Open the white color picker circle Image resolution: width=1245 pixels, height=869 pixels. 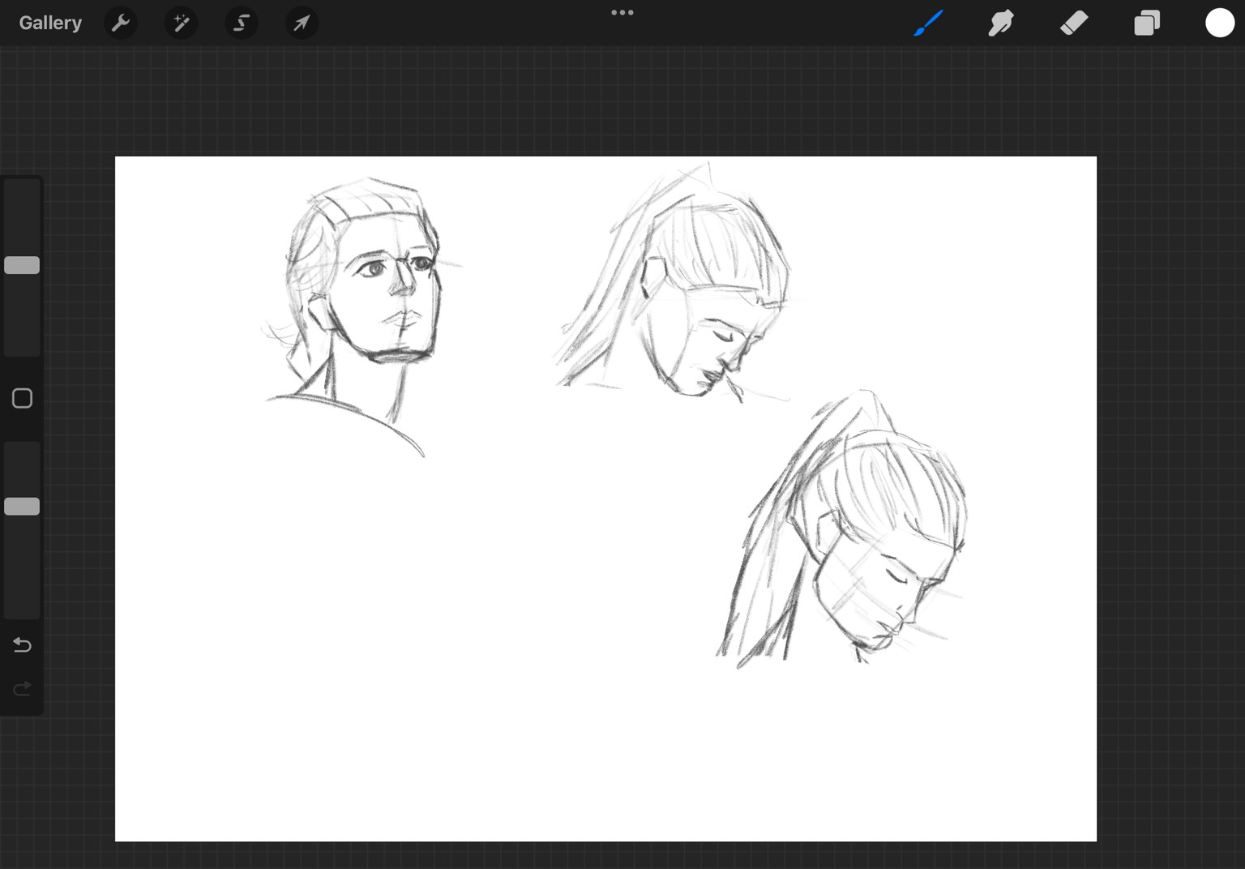click(x=1219, y=23)
